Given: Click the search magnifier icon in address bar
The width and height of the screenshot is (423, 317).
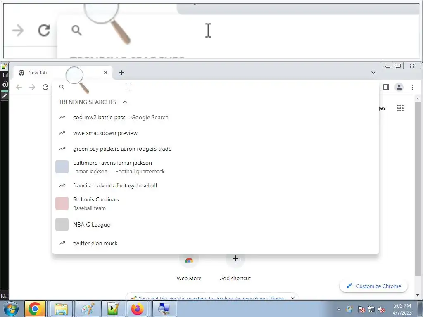Looking at the screenshot, I should point(62,87).
